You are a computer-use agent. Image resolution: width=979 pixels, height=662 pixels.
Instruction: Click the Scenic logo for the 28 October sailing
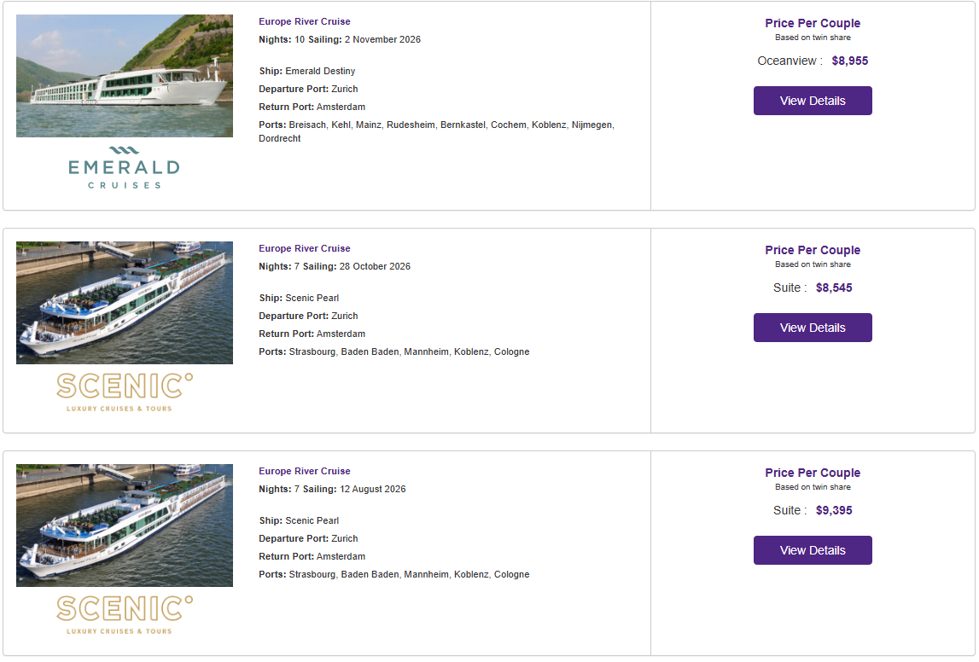click(125, 392)
